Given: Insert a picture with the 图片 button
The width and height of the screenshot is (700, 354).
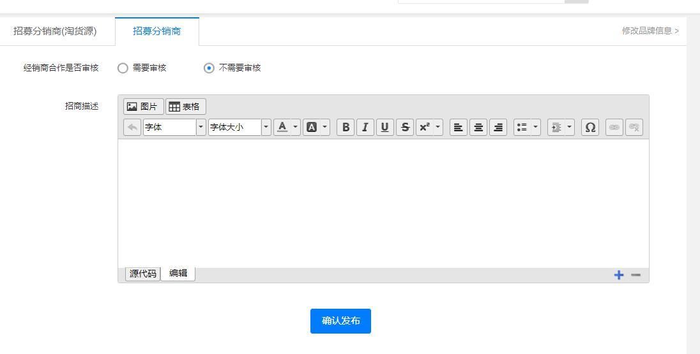Looking at the screenshot, I should tap(143, 107).
